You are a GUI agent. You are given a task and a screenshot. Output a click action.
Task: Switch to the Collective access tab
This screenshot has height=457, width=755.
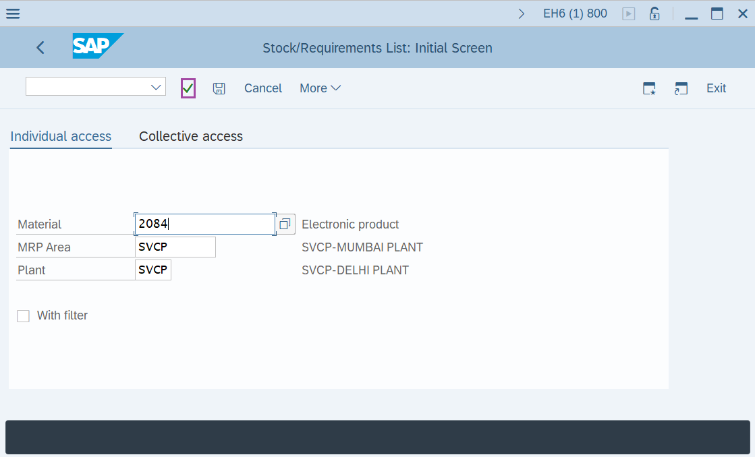[190, 136]
